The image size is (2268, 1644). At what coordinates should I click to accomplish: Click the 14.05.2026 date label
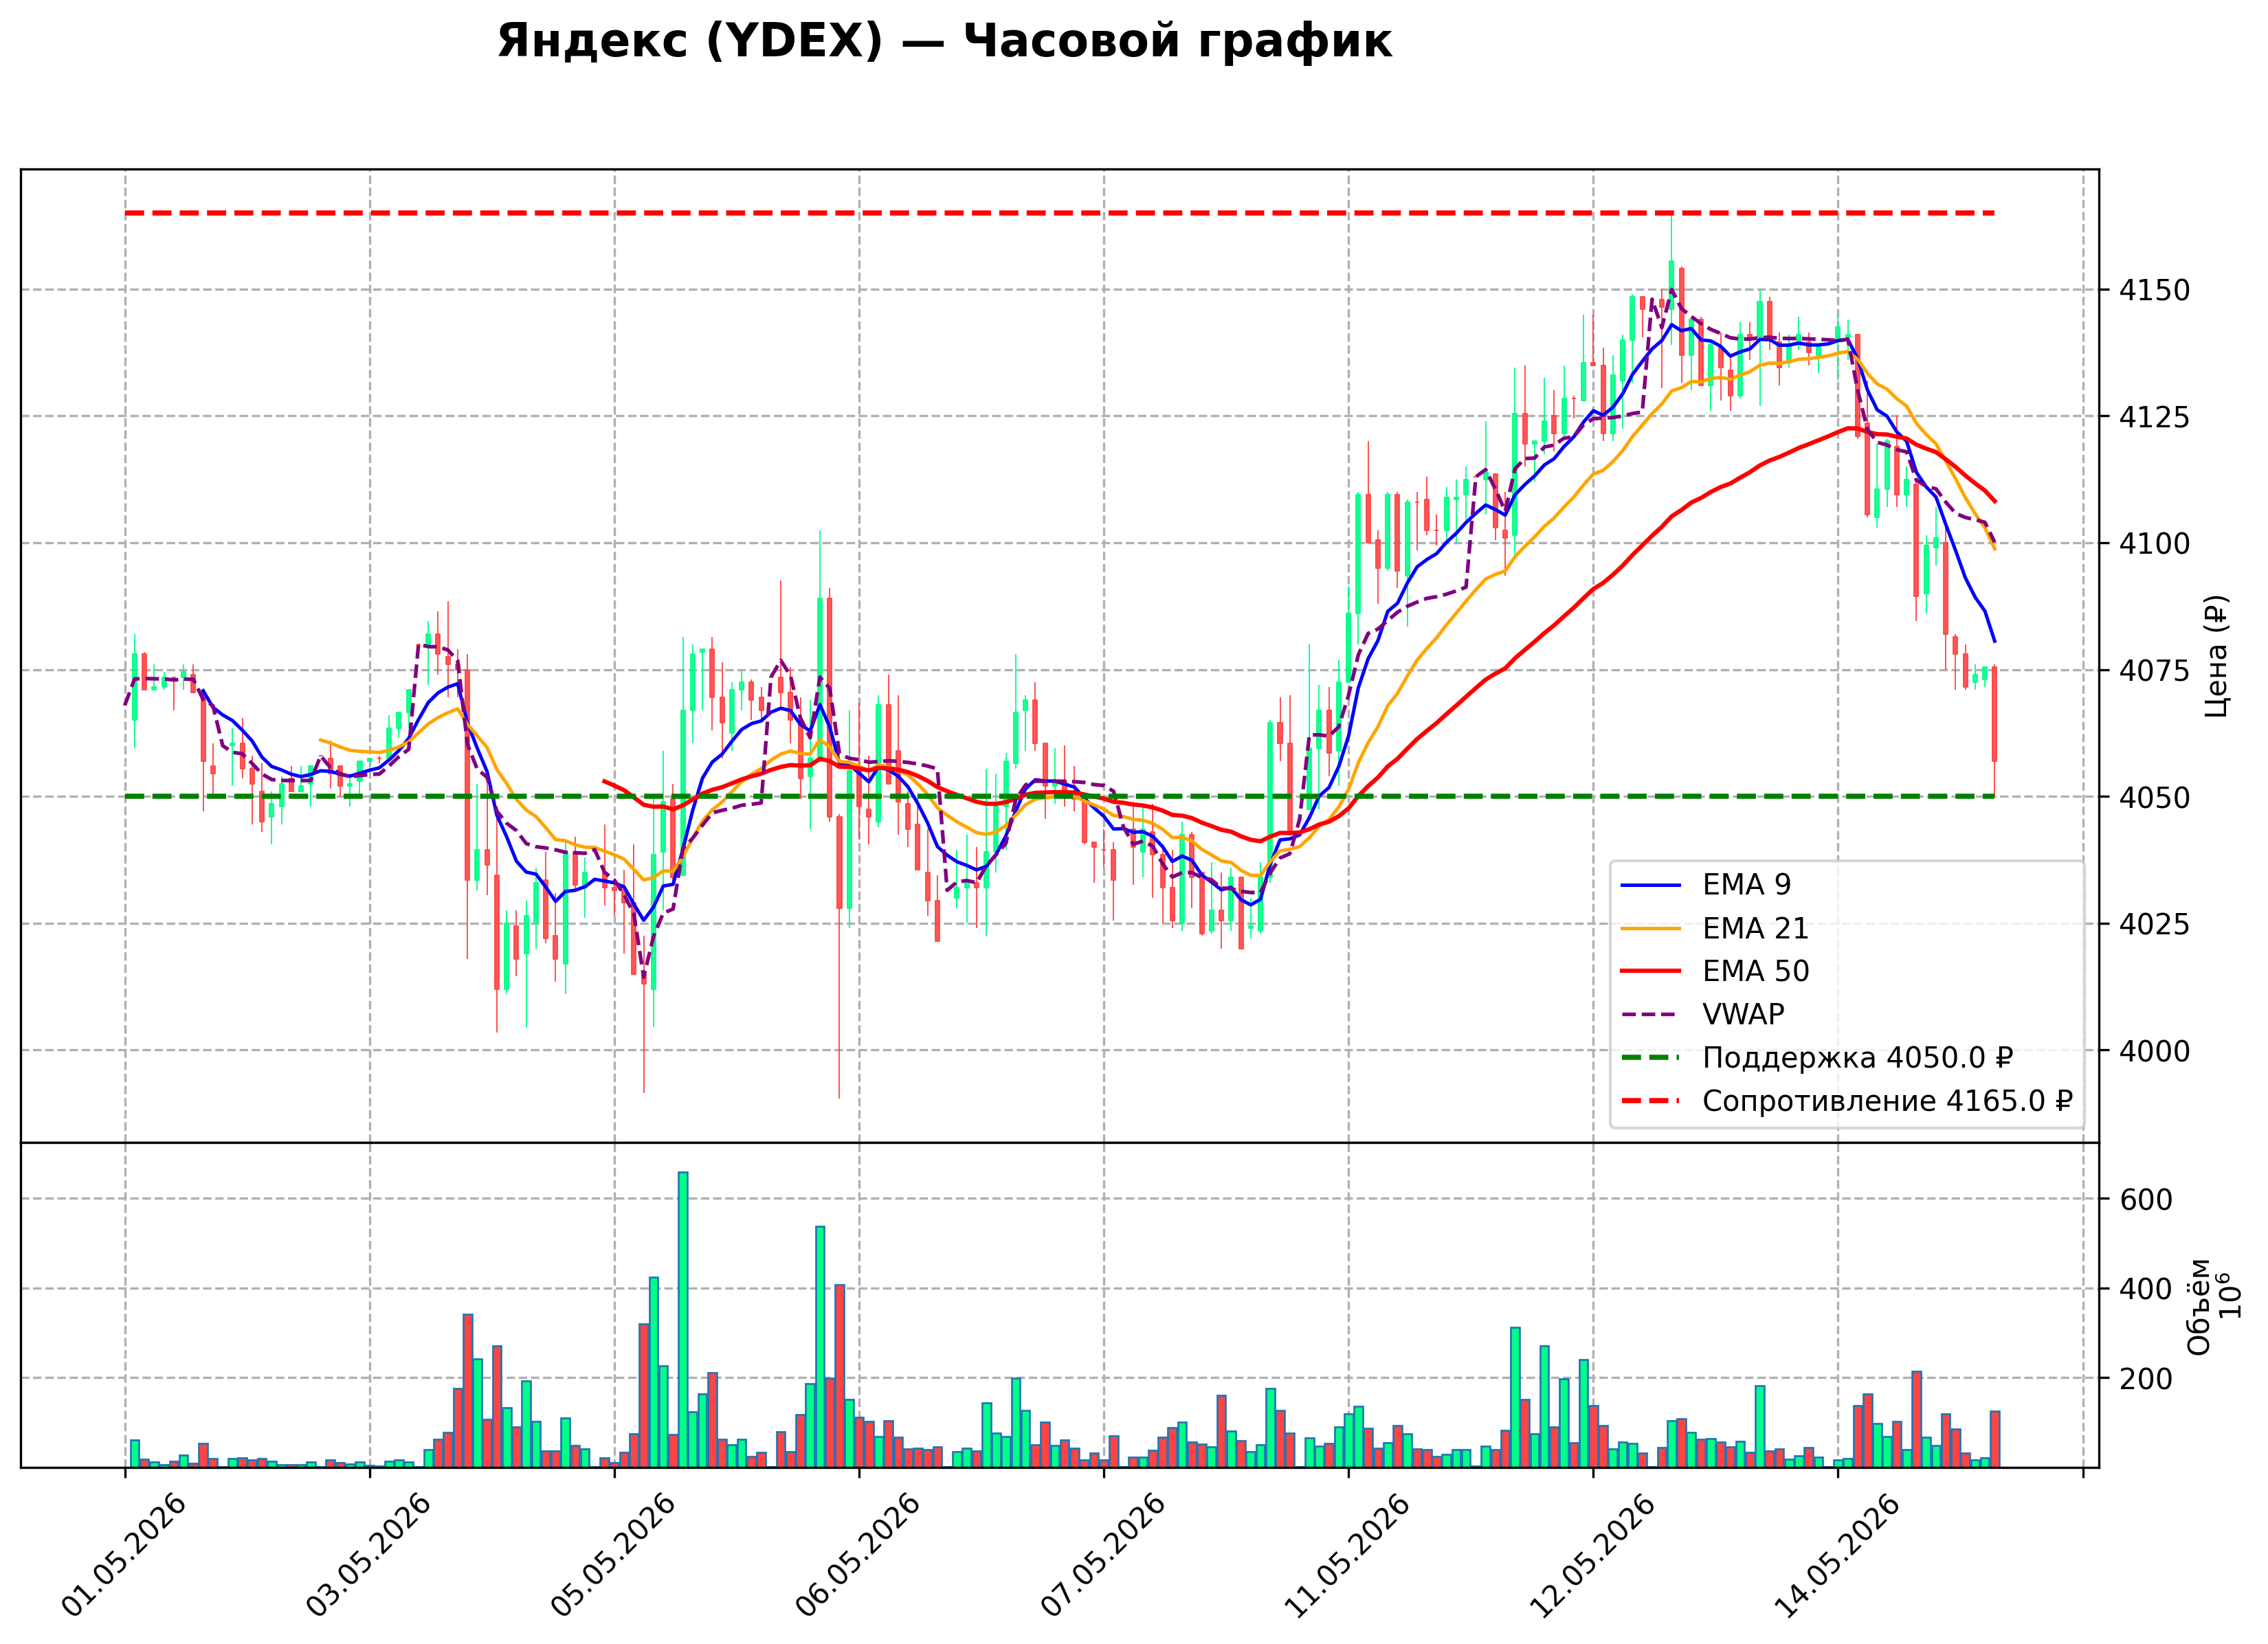[1836, 1556]
